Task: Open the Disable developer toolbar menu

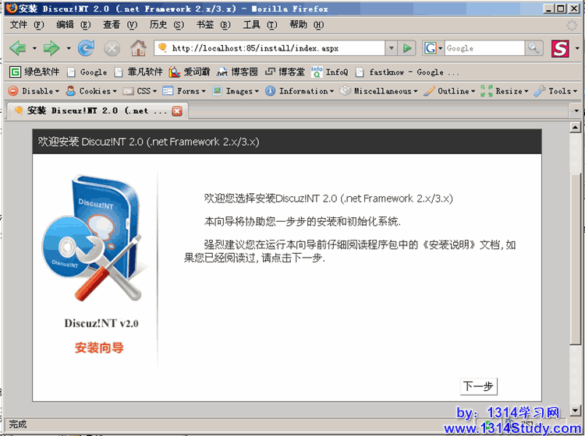Action: (x=34, y=91)
